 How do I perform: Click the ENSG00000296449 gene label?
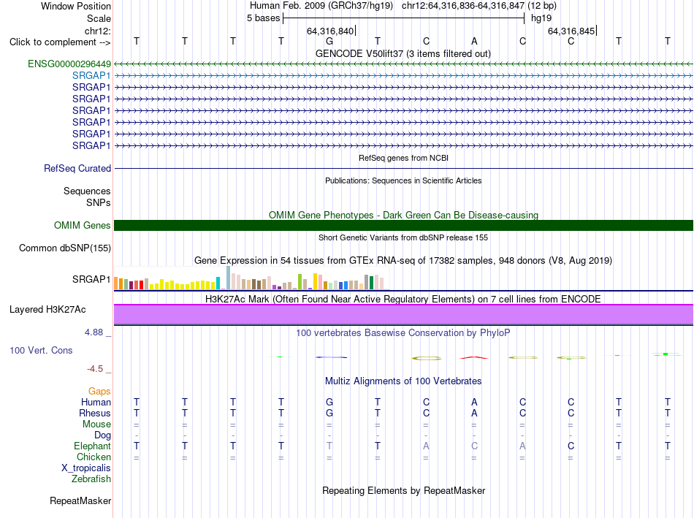click(69, 64)
